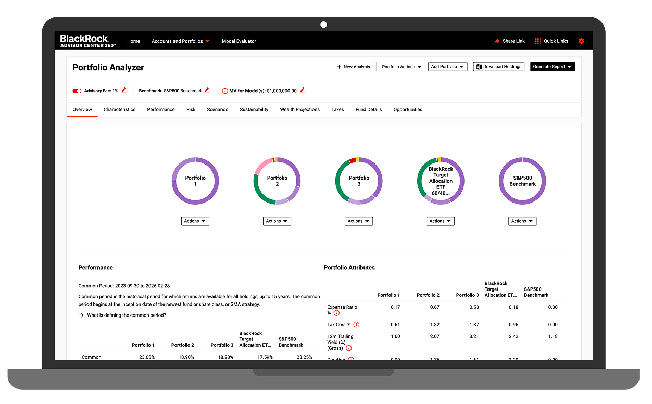652x404 pixels.
Task: Click the 'Benchmark: S&P500 Benchmark' label
Action: point(171,91)
